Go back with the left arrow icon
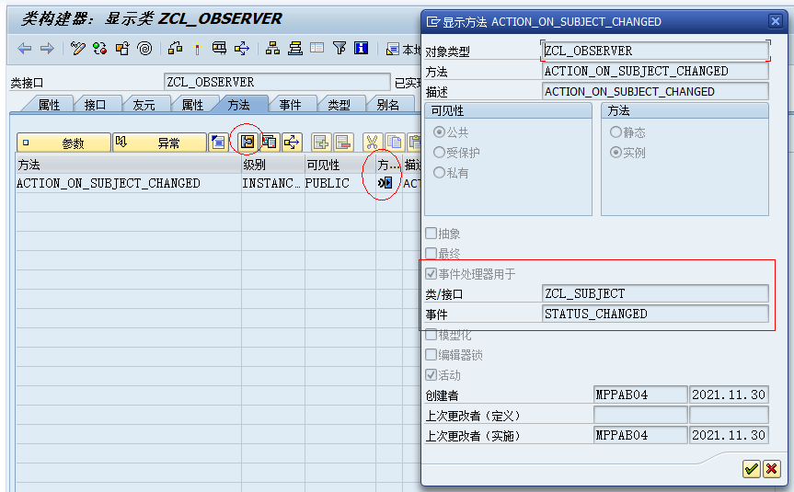The height and width of the screenshot is (492, 794). [x=24, y=49]
